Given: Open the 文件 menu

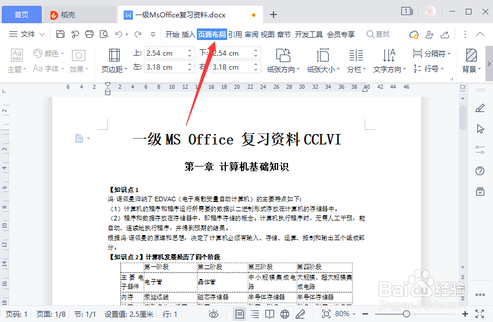Looking at the screenshot, I should coord(27,34).
